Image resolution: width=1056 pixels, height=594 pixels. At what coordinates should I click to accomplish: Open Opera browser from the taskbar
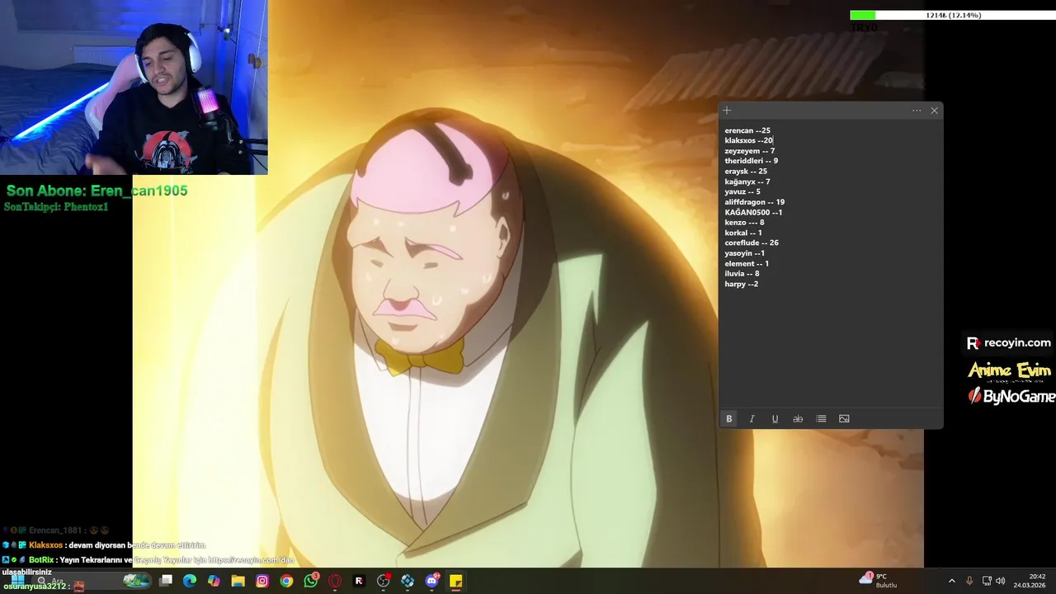(x=335, y=581)
